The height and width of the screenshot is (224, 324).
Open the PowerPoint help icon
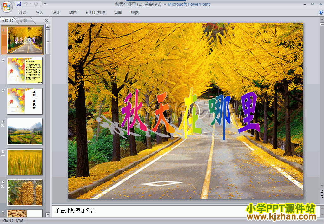tap(321, 12)
